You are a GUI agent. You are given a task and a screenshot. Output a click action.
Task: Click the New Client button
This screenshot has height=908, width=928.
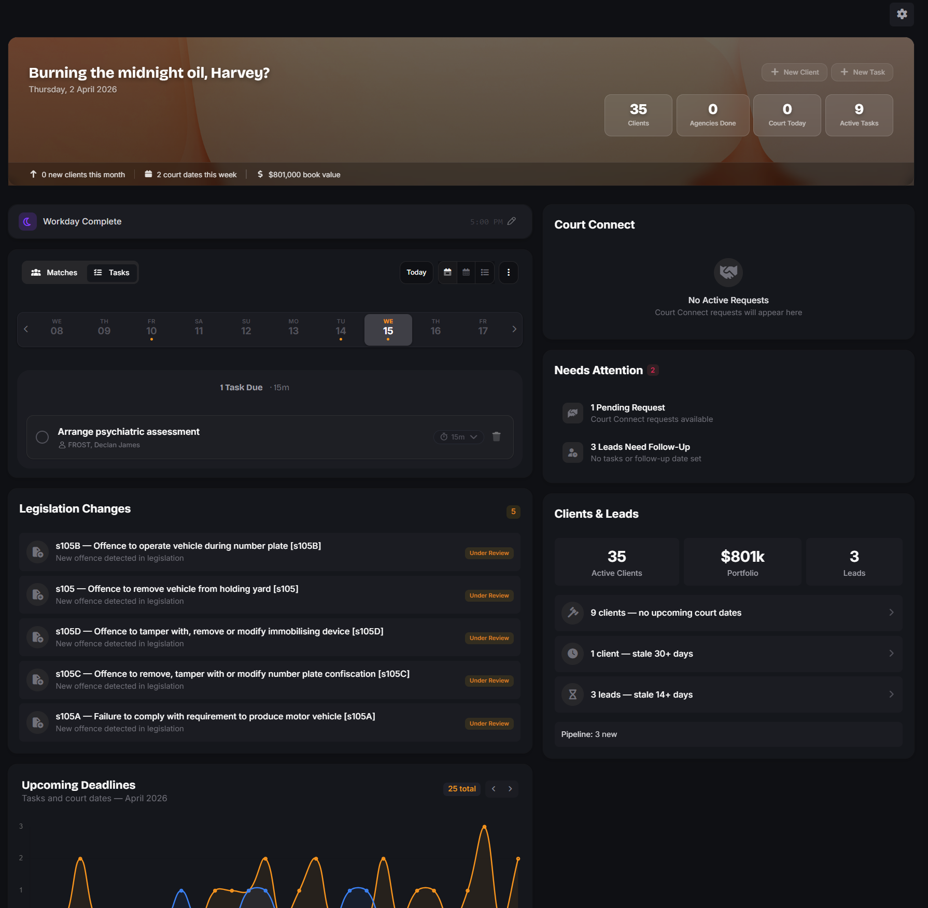(x=795, y=72)
